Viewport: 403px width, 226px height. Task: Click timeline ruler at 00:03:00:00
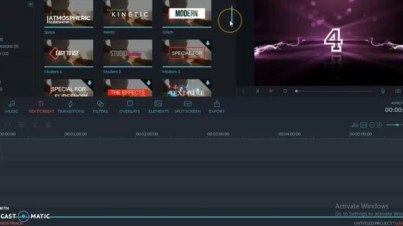pos(218,134)
